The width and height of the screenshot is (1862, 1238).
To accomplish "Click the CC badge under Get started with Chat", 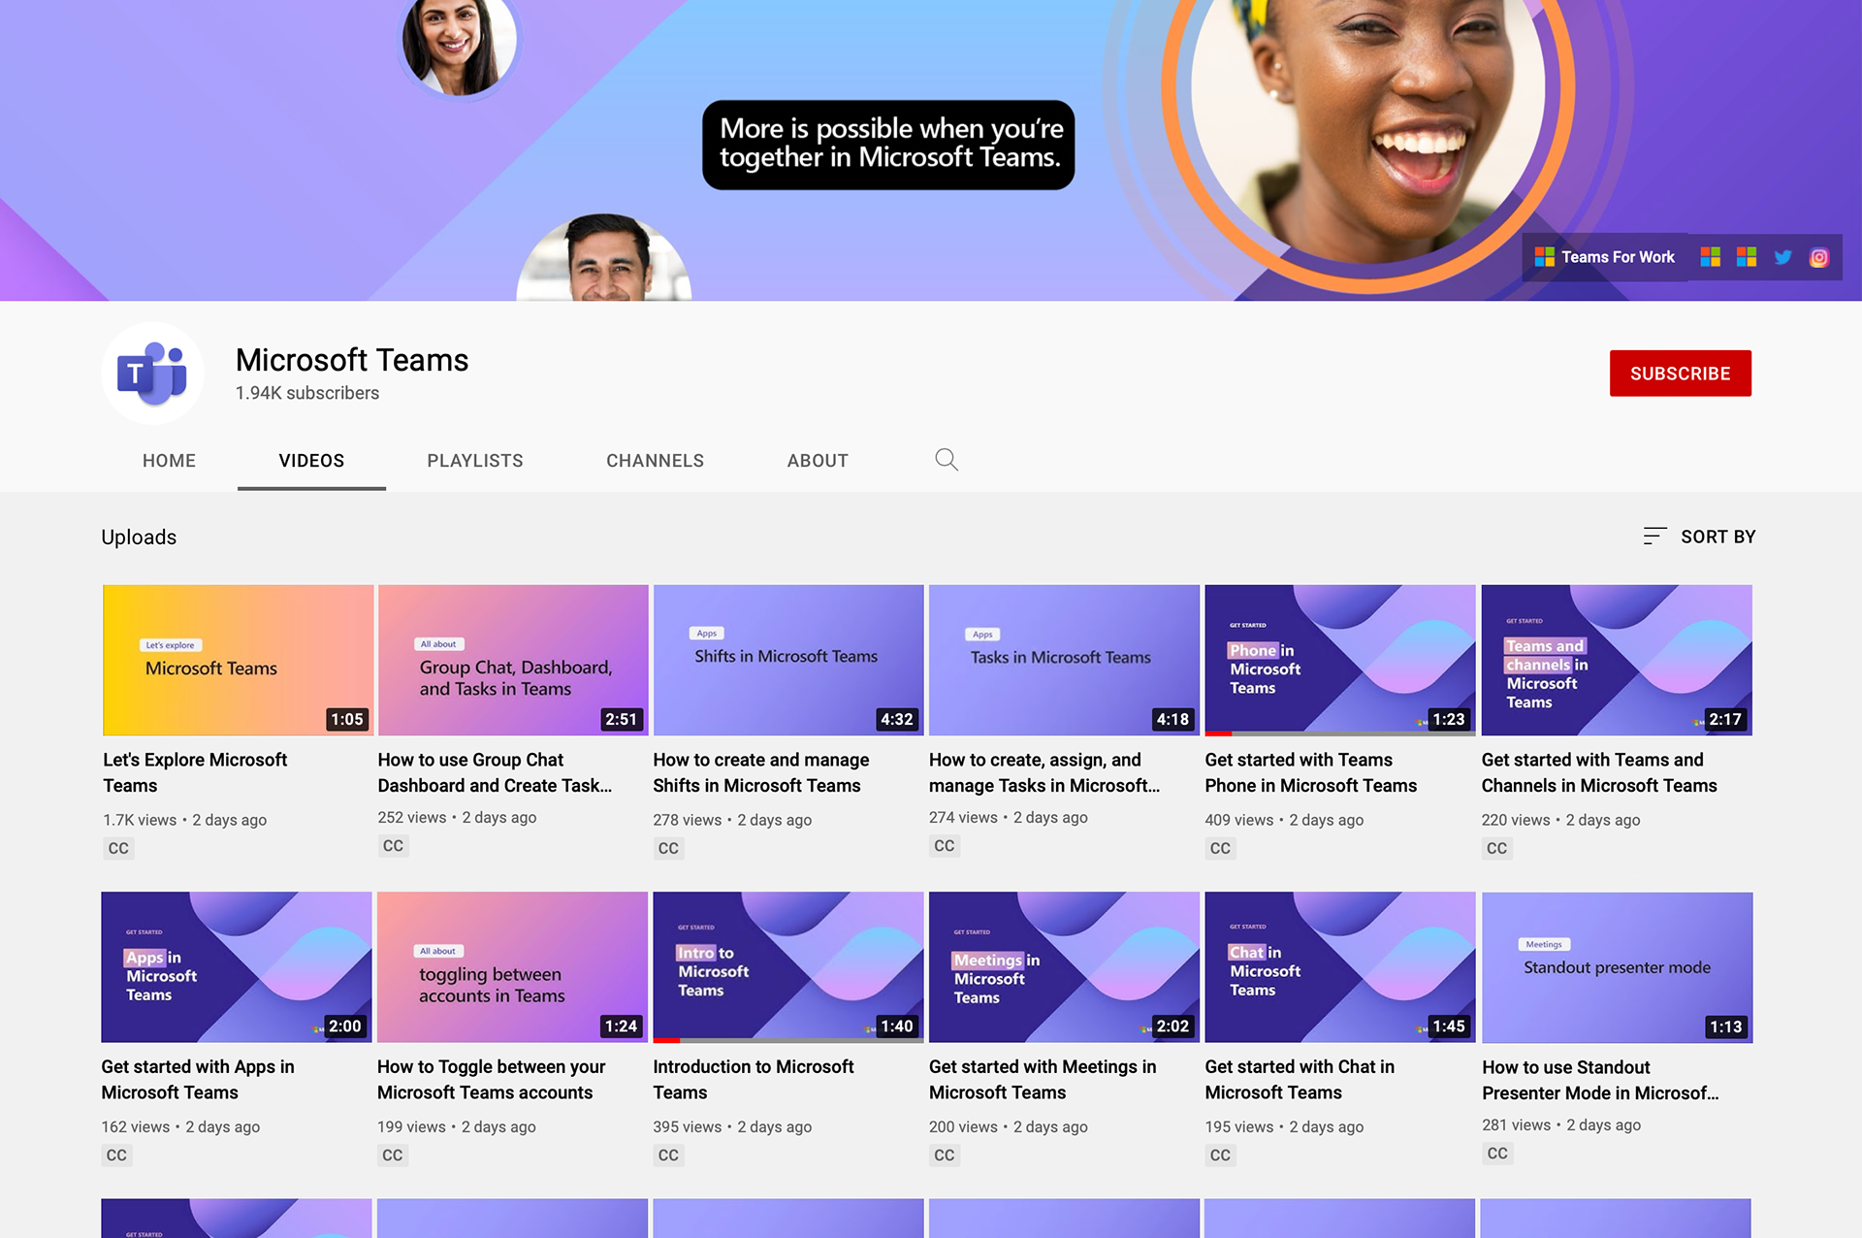I will click(1220, 1155).
